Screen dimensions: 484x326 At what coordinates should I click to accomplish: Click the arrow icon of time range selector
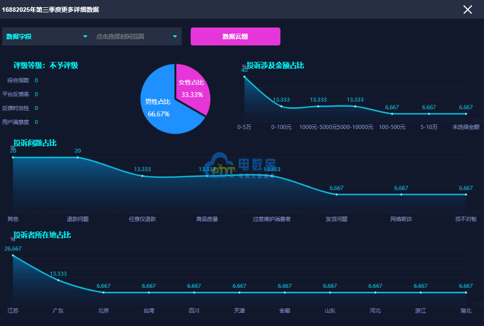pyautogui.click(x=175, y=36)
